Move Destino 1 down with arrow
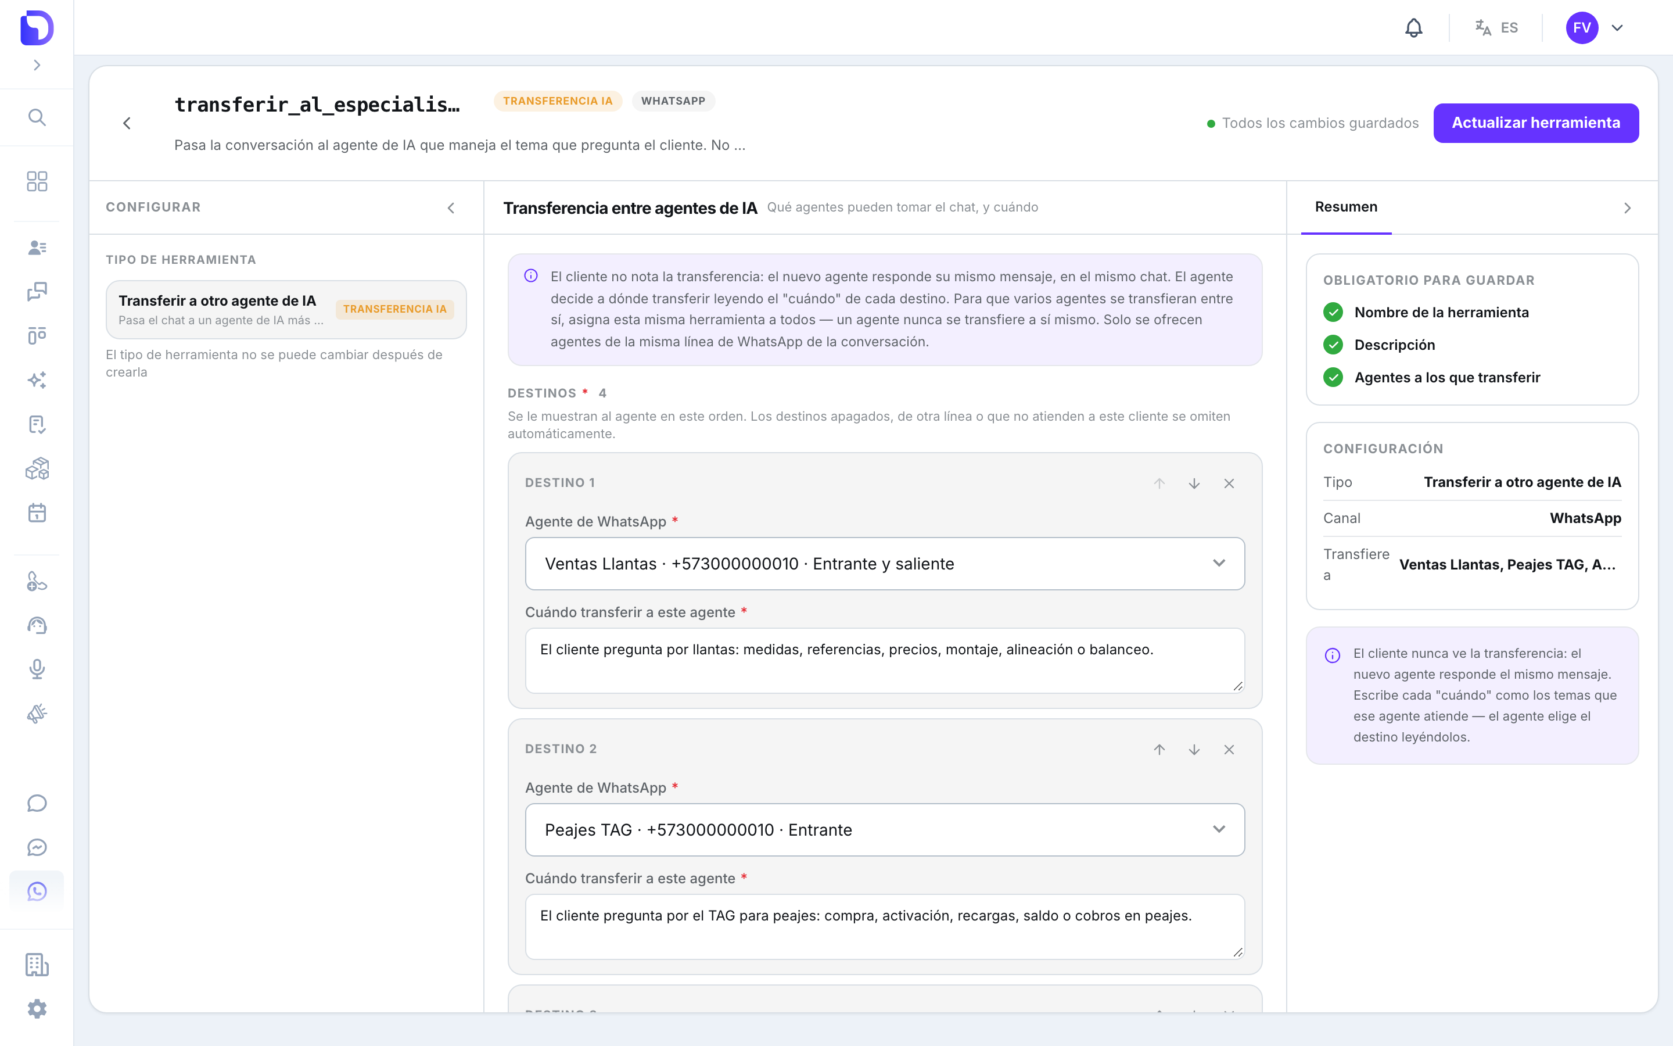 (x=1194, y=483)
